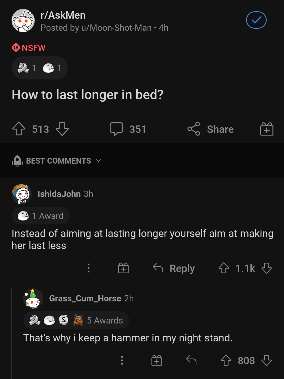Reply to IshidaJohn's comment
The height and width of the screenshot is (379, 284).
coord(174,268)
